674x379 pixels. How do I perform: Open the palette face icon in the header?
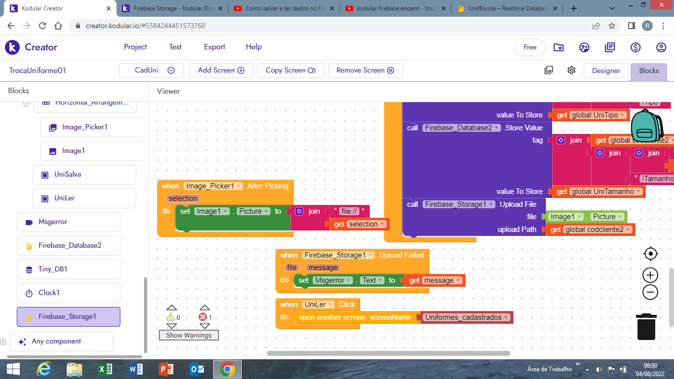pos(584,47)
